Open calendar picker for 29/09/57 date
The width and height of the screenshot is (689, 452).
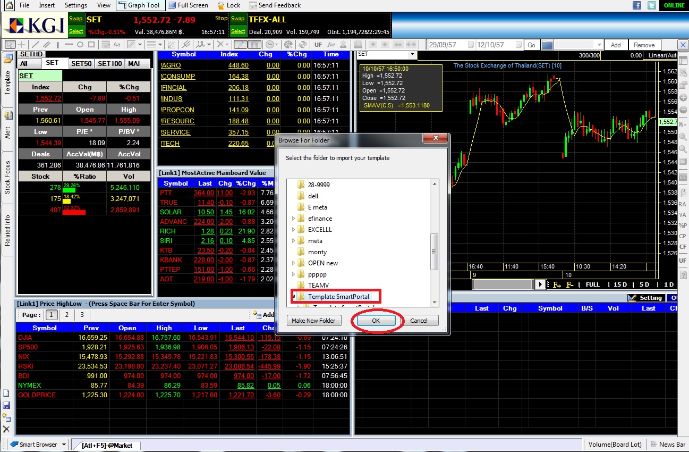[471, 45]
